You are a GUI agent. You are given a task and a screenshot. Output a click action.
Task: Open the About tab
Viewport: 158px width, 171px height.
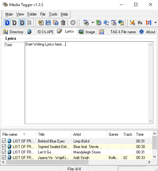coord(147,32)
